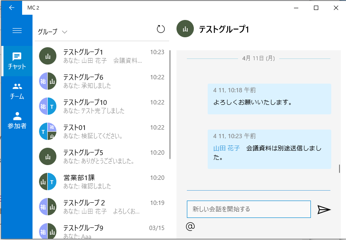This screenshot has width=346, height=240.
Task: Go to the 参加者 tab
Action: click(x=17, y=121)
